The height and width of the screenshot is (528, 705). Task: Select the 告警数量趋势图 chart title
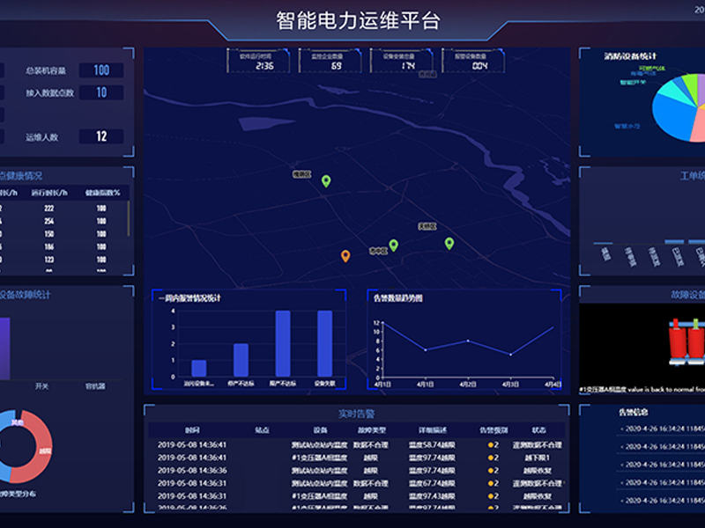pos(398,298)
